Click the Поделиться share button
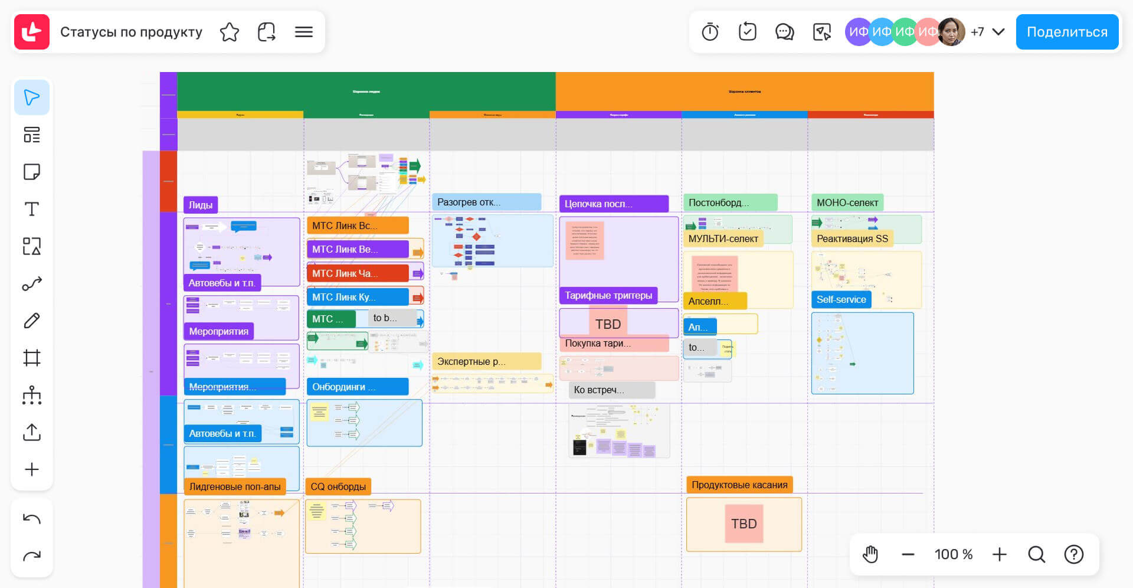Screen dimensions: 1133x588 click(1067, 32)
